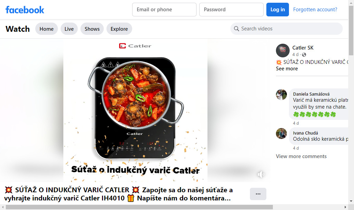Expand the post text with See more
The width and height of the screenshot is (354, 210).
click(x=287, y=69)
